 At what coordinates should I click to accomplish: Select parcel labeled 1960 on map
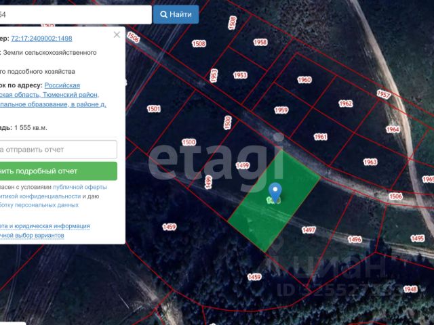click(304, 80)
